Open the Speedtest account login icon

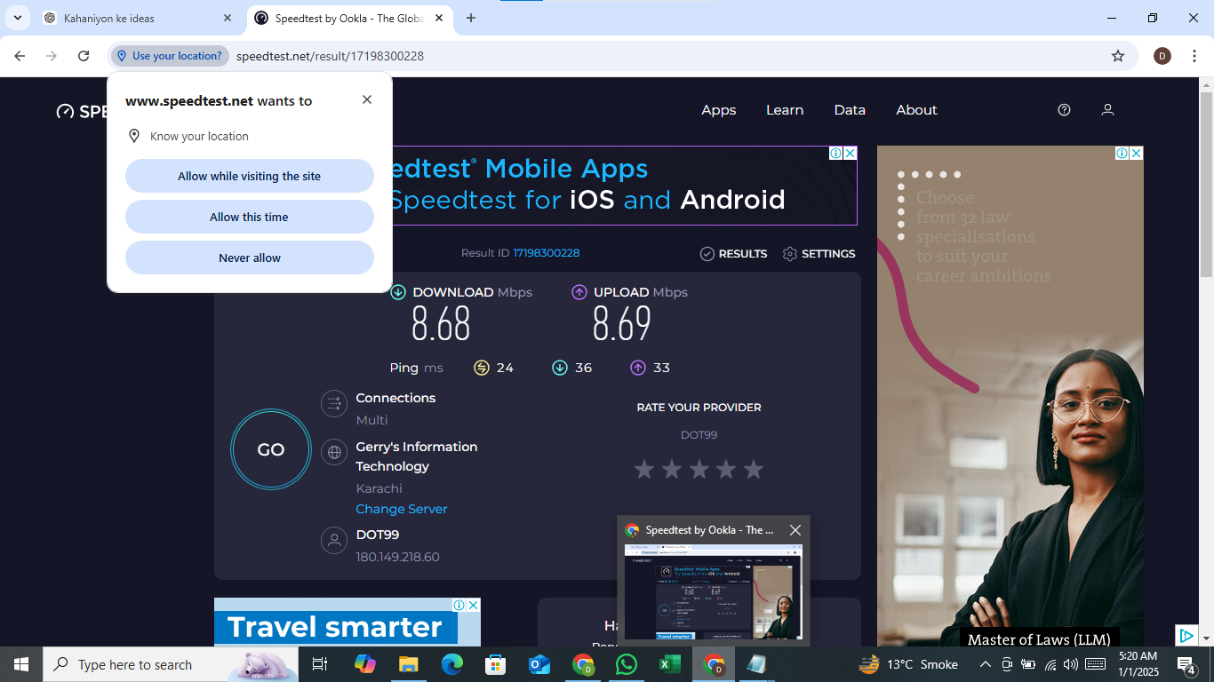pos(1107,110)
